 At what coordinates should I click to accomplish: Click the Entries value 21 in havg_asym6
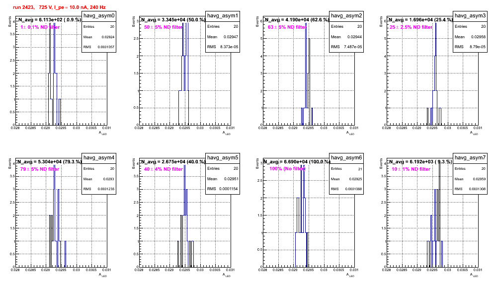point(360,169)
